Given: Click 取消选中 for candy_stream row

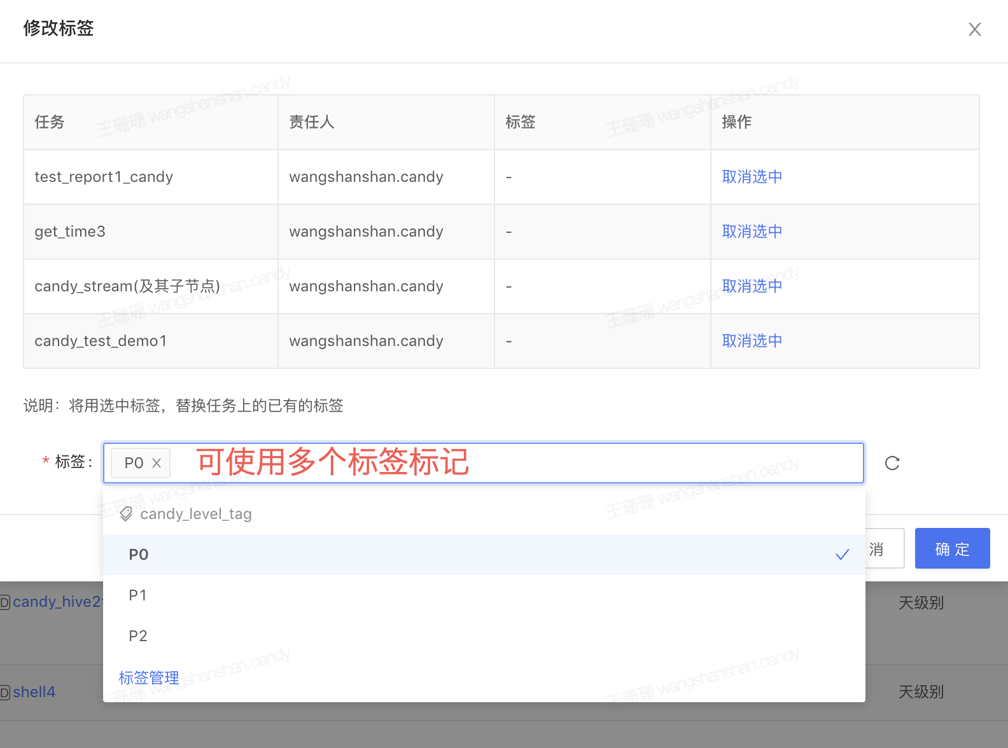Looking at the screenshot, I should coord(752,286).
